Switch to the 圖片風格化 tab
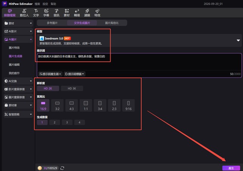243x171 pixels. [x=112, y=23]
